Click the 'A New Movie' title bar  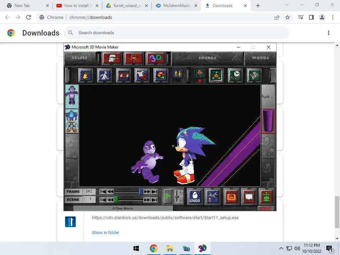(x=123, y=209)
